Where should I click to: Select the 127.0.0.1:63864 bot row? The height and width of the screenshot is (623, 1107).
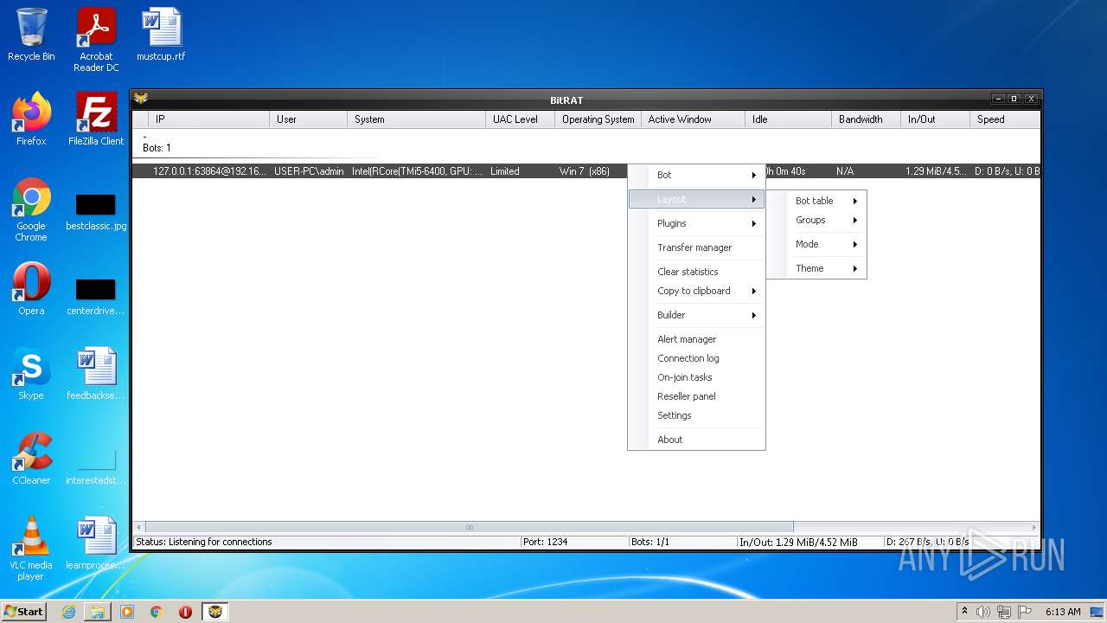(x=586, y=171)
